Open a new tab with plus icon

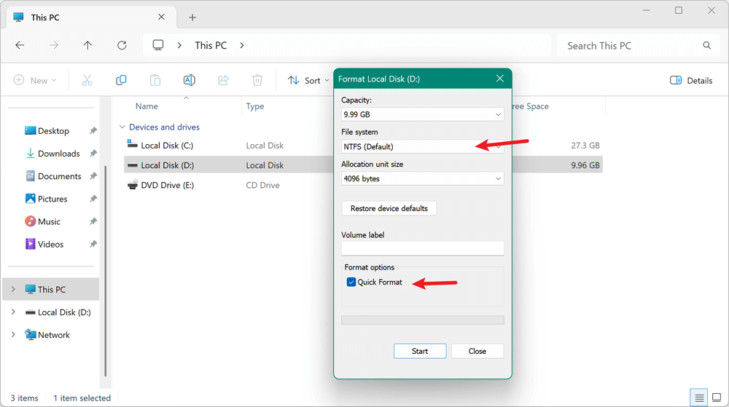192,17
